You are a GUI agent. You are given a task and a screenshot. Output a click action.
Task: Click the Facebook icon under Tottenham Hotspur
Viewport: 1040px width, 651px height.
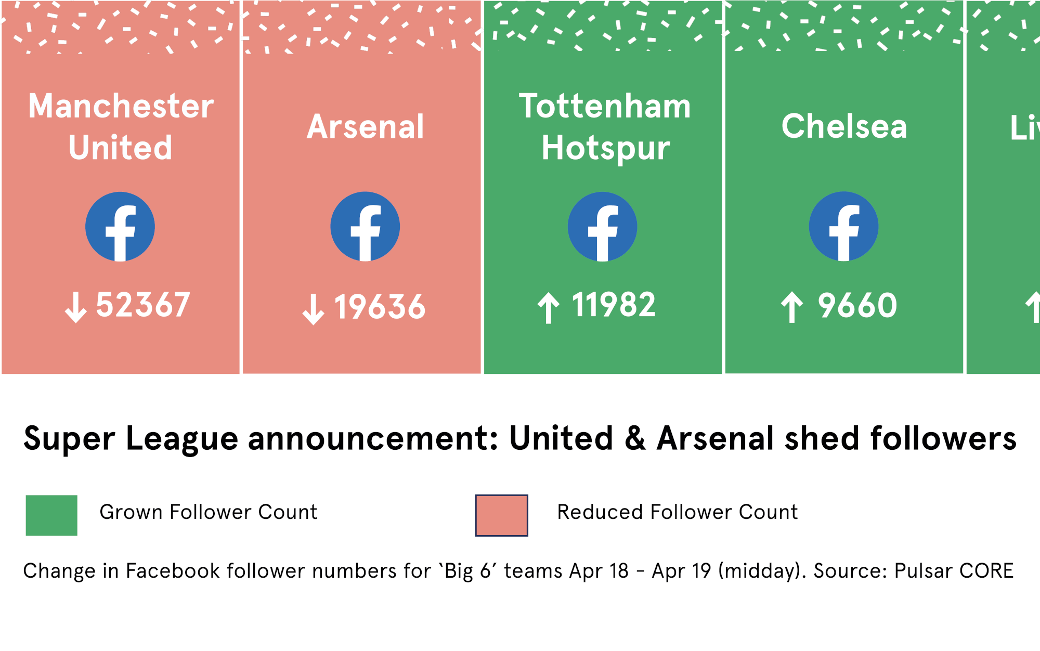(602, 227)
